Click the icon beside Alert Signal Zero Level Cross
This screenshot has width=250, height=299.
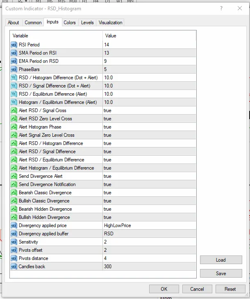click(x=14, y=135)
